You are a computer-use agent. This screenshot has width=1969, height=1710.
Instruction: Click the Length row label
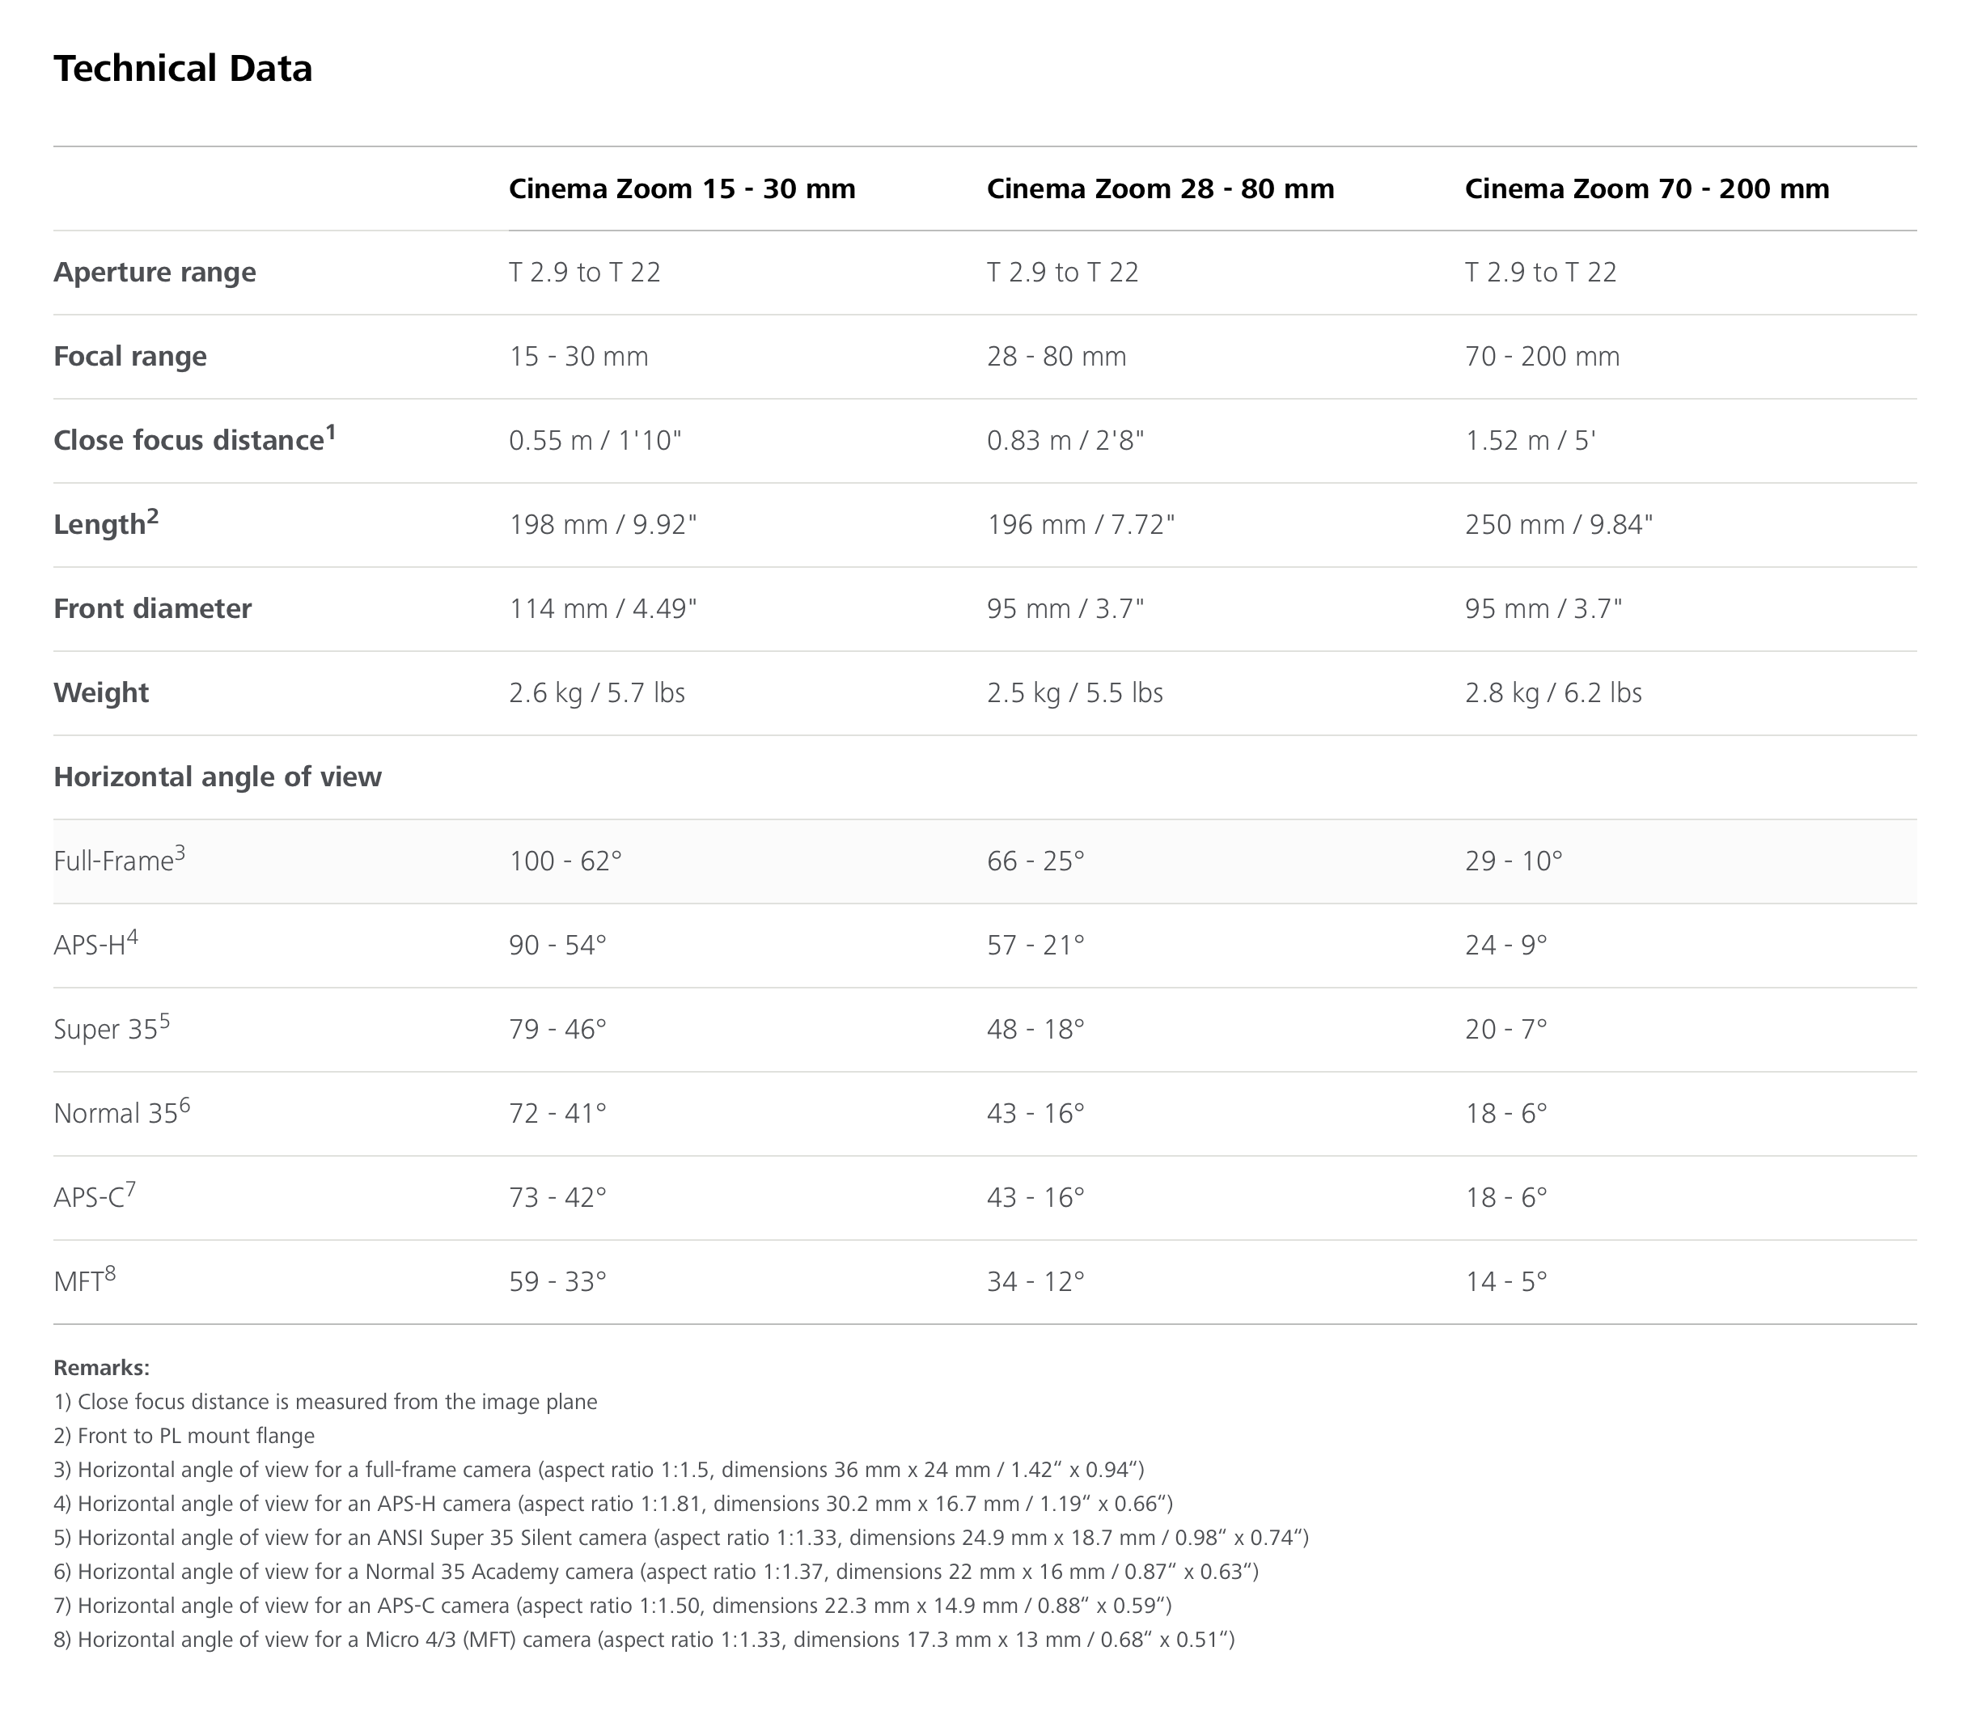(106, 523)
